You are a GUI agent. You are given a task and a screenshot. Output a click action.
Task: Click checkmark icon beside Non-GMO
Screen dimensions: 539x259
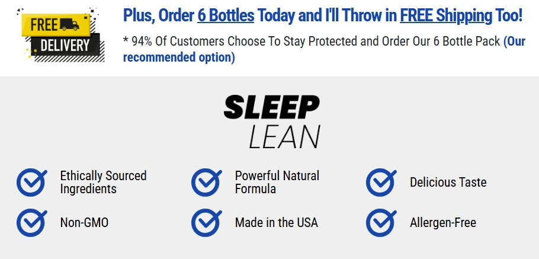click(x=31, y=223)
